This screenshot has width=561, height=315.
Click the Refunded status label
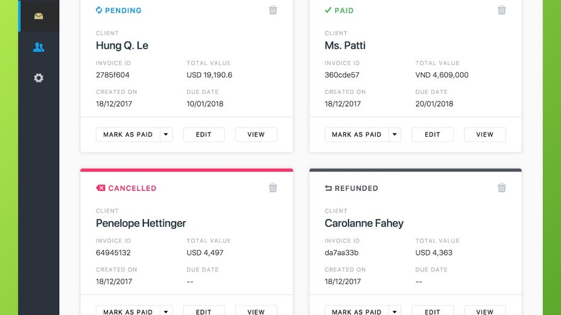(x=356, y=188)
